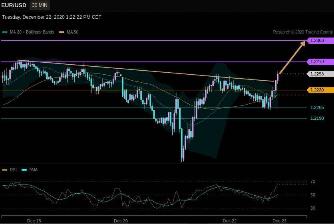Select the 30 MIN timeframe button
Screen dimensions: 334x224
(40, 5)
